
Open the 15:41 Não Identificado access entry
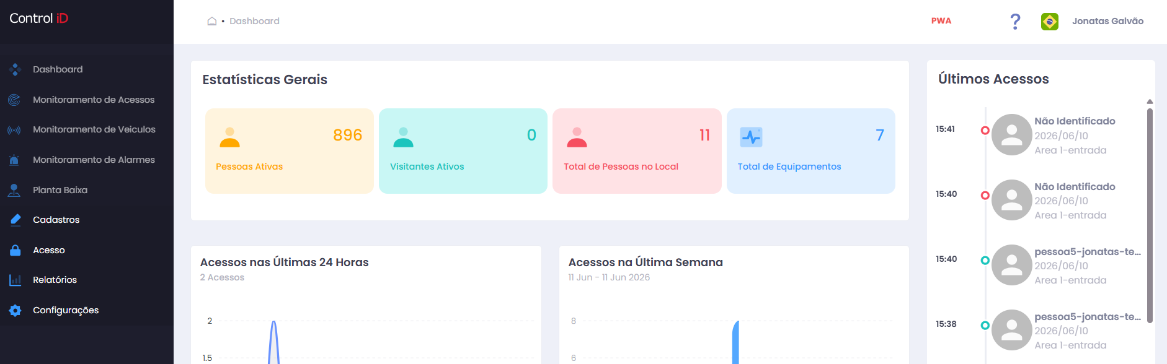(1039, 135)
